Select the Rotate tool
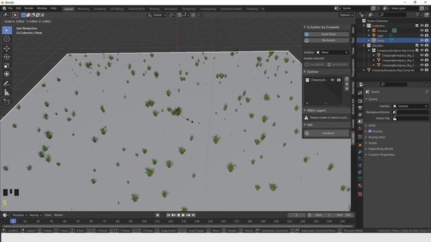Image resolution: width=431 pixels, height=242 pixels. [x=7, y=57]
